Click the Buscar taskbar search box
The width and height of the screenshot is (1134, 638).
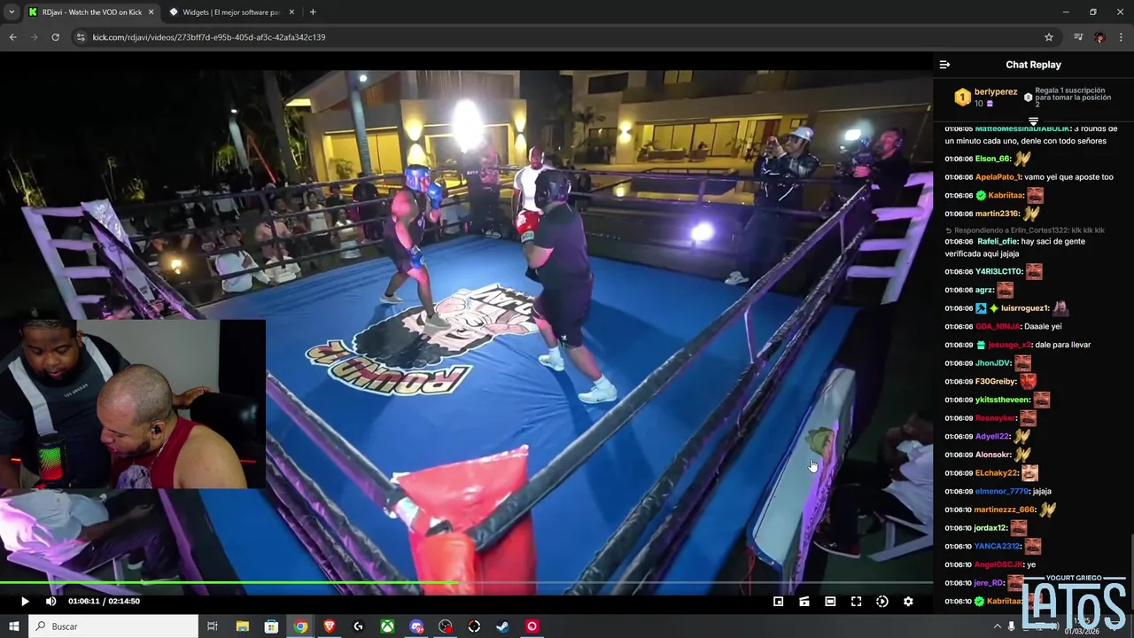coord(113,626)
